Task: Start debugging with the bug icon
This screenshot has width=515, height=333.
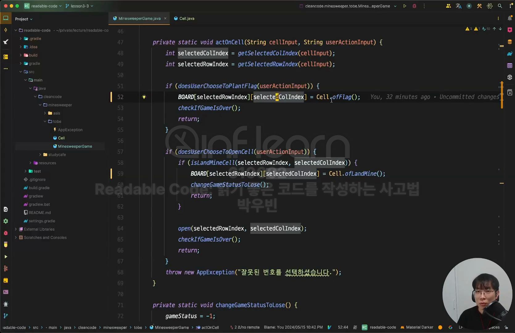Action: pyautogui.click(x=414, y=6)
